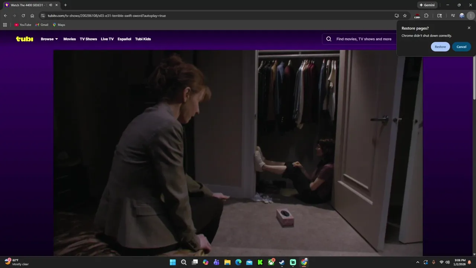Screen dimensions: 476x268
Task: Open the YouTube bookmark
Action: click(x=23, y=25)
